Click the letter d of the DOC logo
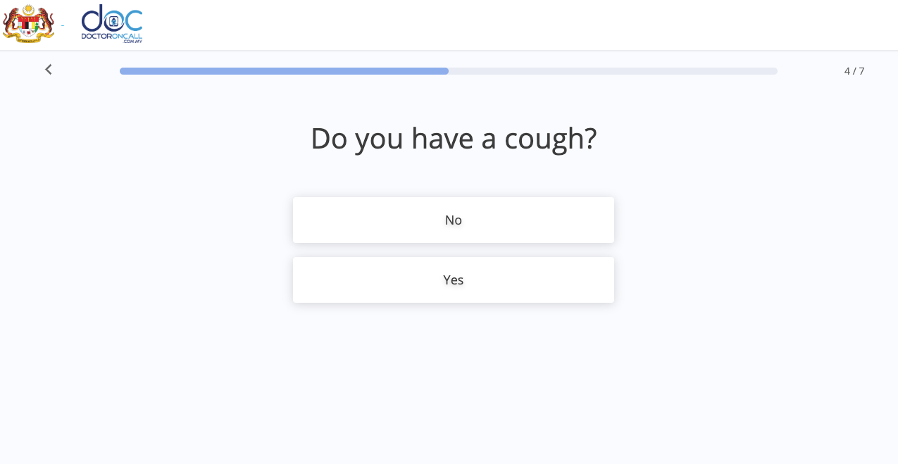 coord(92,19)
